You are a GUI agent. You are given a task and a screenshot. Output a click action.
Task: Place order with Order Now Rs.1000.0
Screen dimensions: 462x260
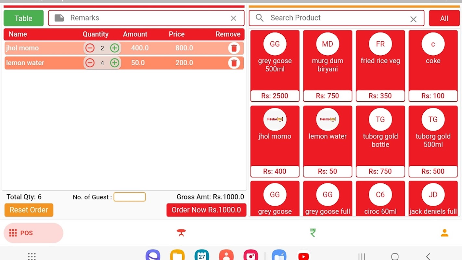click(x=206, y=210)
